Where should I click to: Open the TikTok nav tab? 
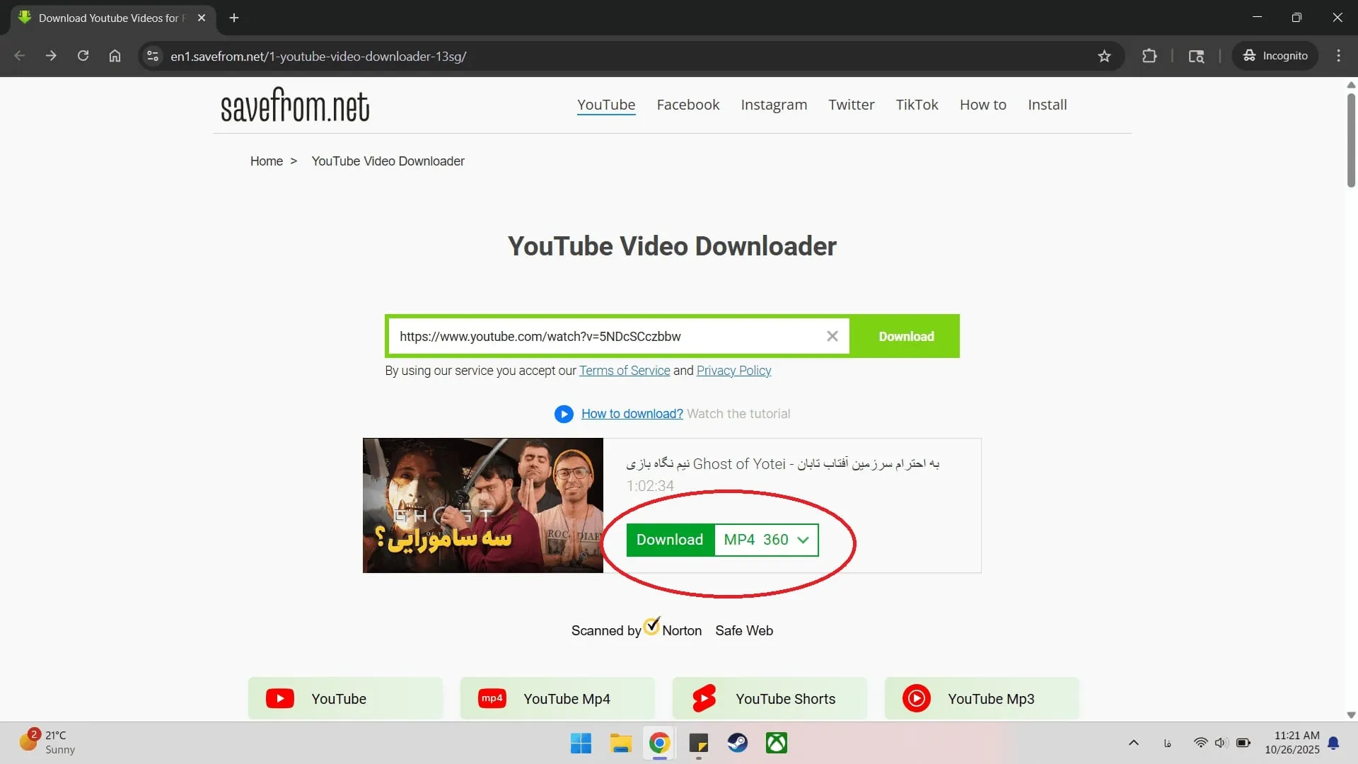tap(917, 105)
